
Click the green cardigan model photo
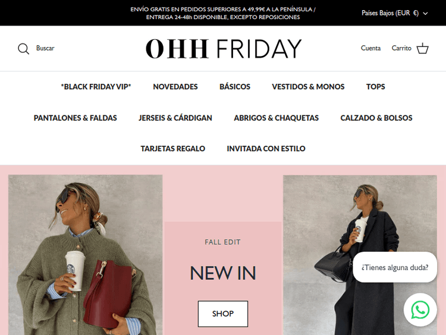pyautogui.click(x=85, y=255)
